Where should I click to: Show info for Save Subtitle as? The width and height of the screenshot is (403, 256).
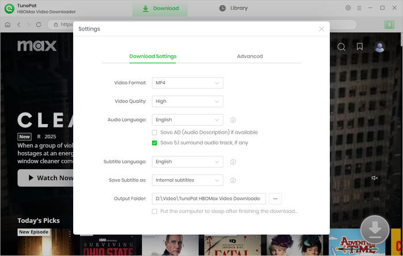(x=233, y=180)
